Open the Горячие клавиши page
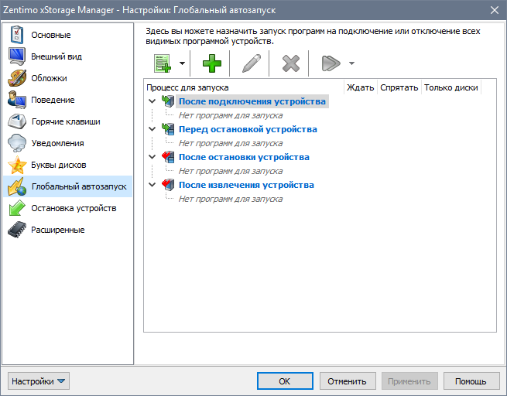 (66, 121)
